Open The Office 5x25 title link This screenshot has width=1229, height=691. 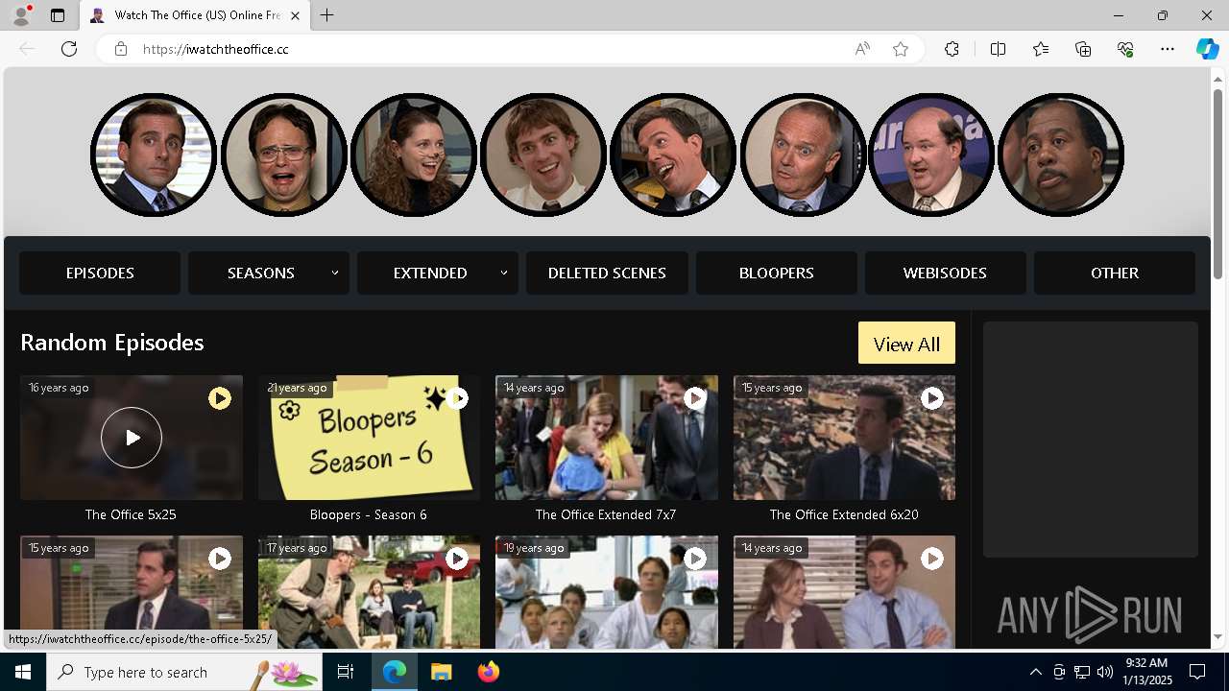tap(131, 514)
